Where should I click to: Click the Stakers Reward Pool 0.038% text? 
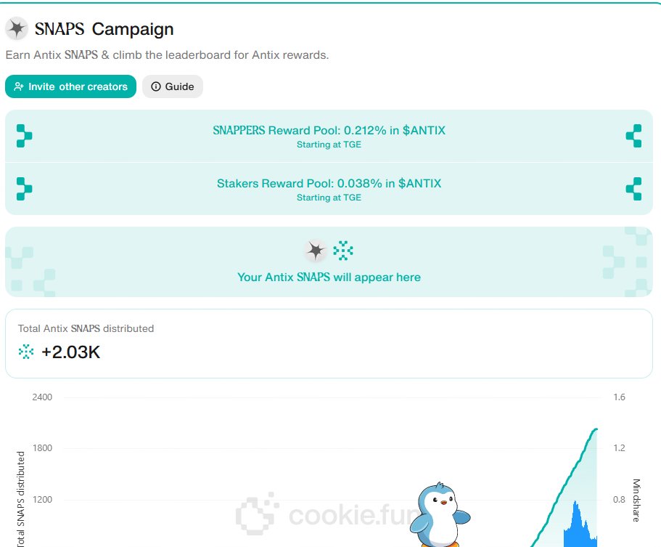[x=329, y=183]
